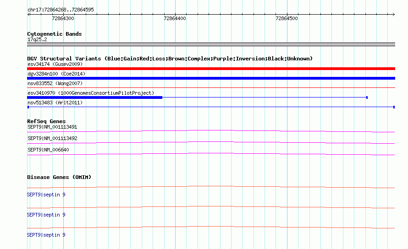The image size is (408, 249).
Task: Click the Disease Genes (OMIM) track title
Action: click(59, 177)
